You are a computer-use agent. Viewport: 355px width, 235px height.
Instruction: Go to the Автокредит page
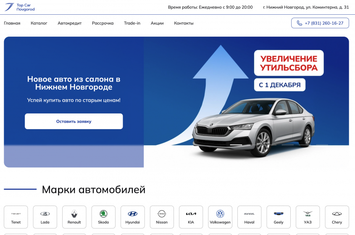(69, 23)
